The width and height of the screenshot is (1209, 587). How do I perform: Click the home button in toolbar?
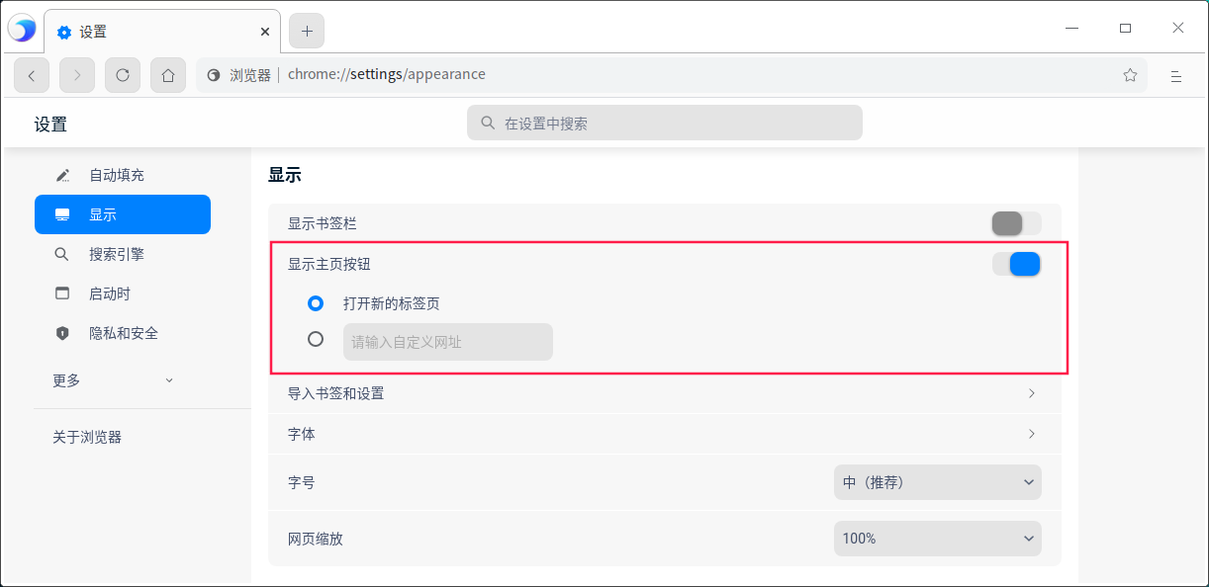[x=168, y=75]
